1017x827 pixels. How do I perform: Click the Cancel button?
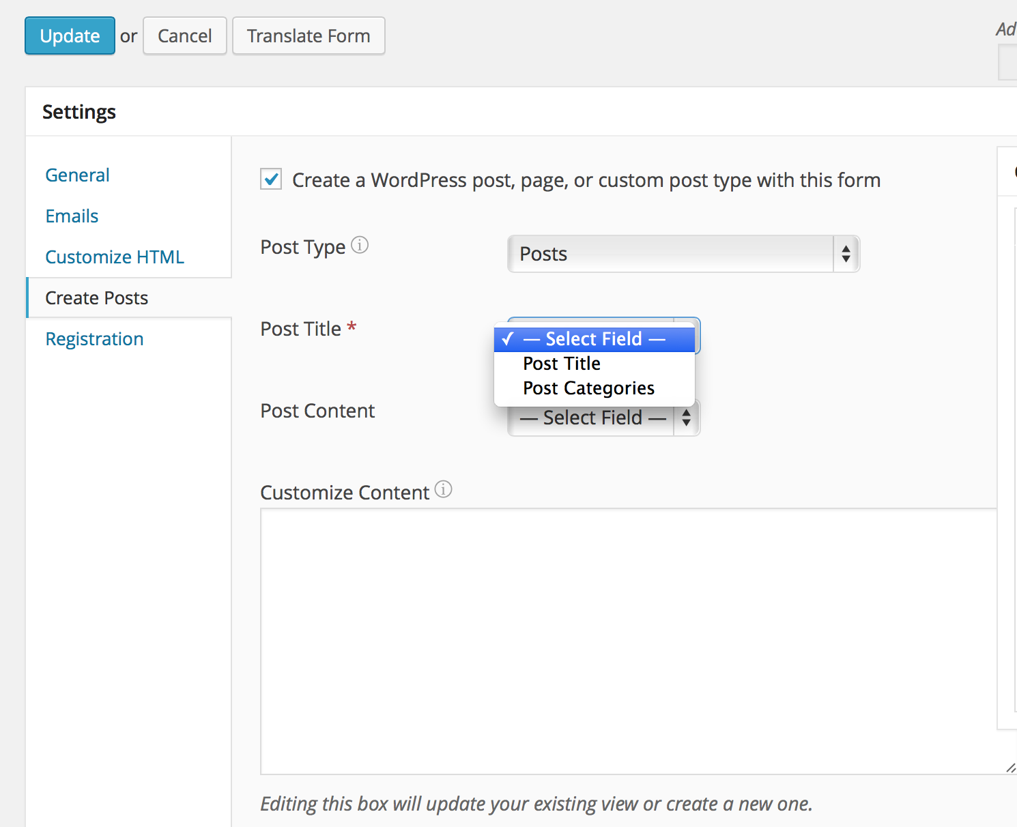coord(184,35)
